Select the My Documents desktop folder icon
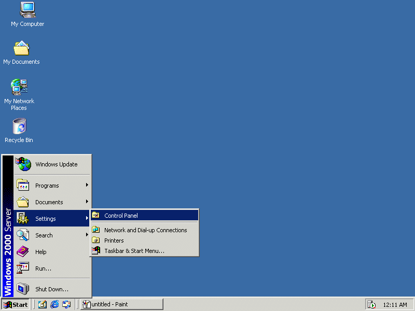This screenshot has width=415, height=311. click(21, 48)
